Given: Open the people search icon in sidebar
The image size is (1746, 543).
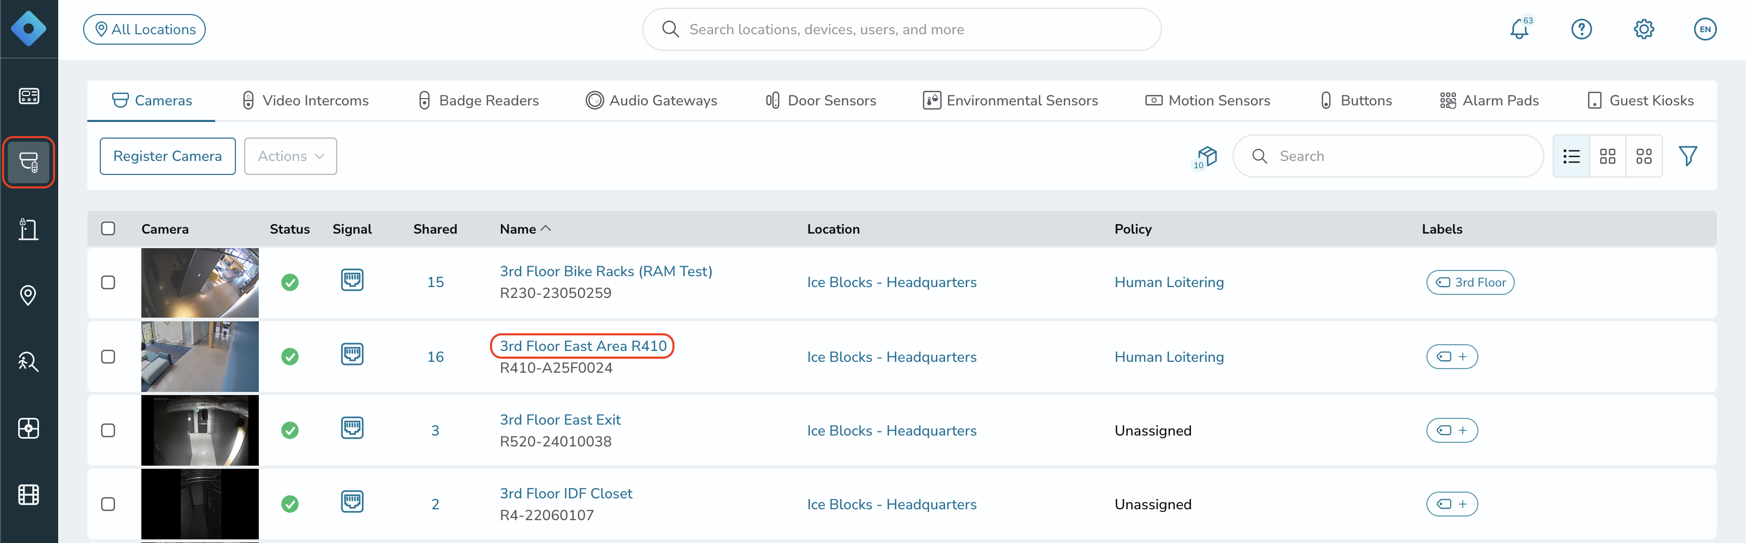Looking at the screenshot, I should tap(29, 361).
